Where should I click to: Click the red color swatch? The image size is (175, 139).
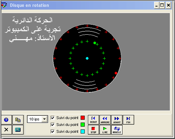click(83, 118)
